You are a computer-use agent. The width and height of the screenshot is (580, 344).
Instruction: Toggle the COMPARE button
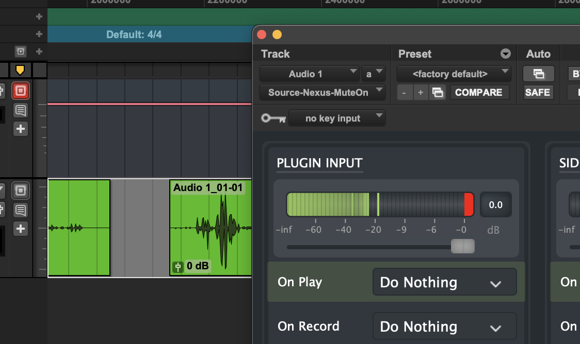point(478,93)
